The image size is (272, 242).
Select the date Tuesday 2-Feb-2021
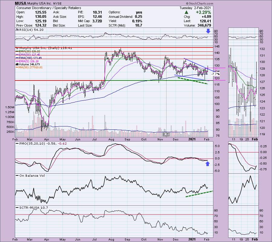195,8
